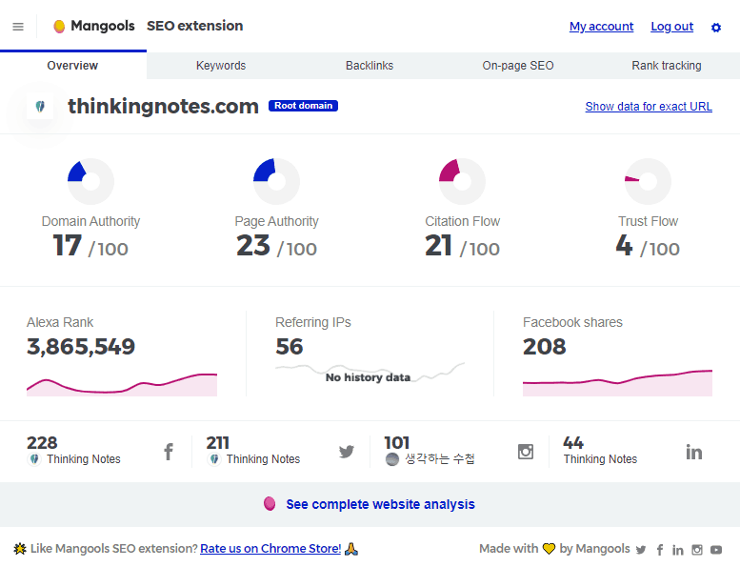Click the Log out link
This screenshot has width=740, height=567.
(672, 27)
